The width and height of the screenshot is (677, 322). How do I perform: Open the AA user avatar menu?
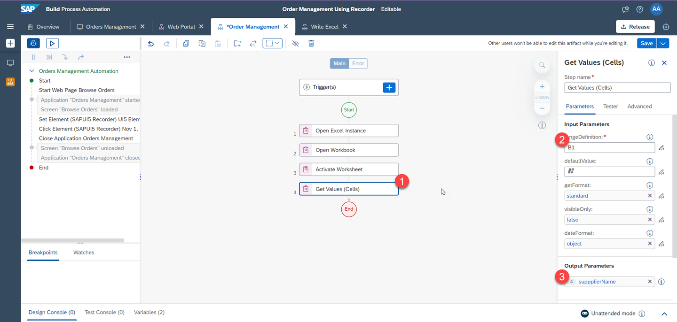pos(656,9)
